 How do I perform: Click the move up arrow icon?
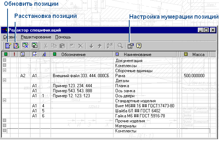click(99, 46)
